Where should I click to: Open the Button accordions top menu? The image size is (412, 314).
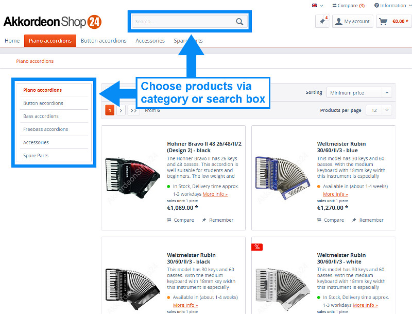click(104, 41)
